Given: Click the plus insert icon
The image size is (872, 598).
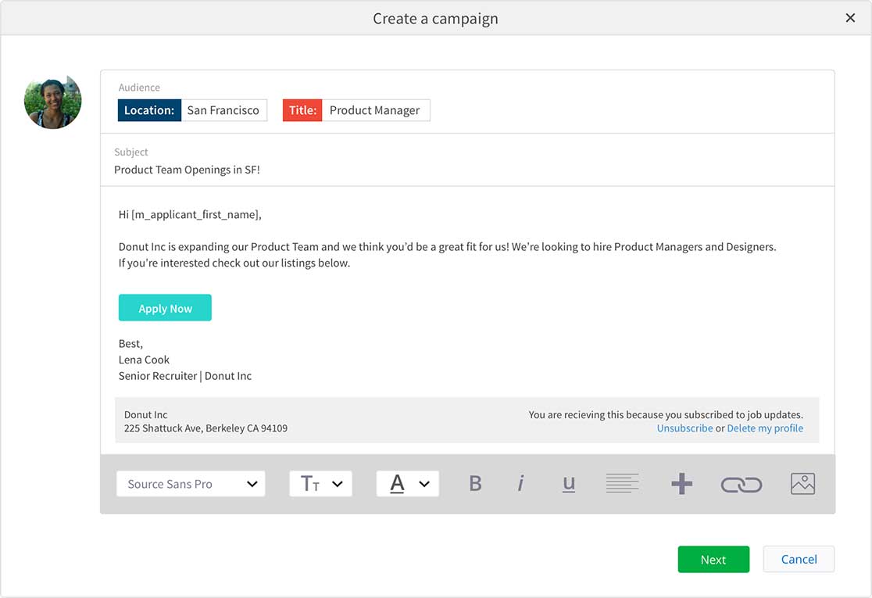Looking at the screenshot, I should (x=681, y=483).
